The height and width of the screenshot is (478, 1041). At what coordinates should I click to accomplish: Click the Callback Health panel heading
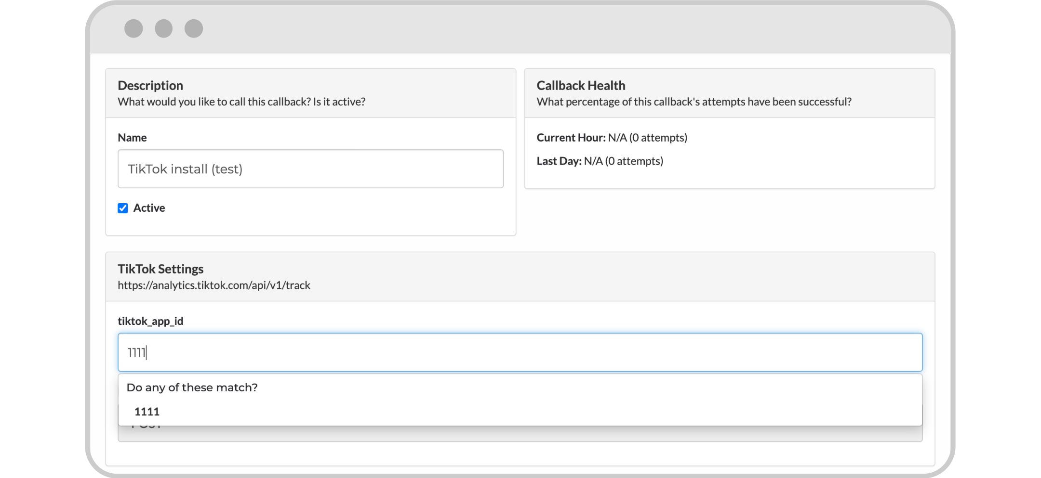pyautogui.click(x=581, y=86)
